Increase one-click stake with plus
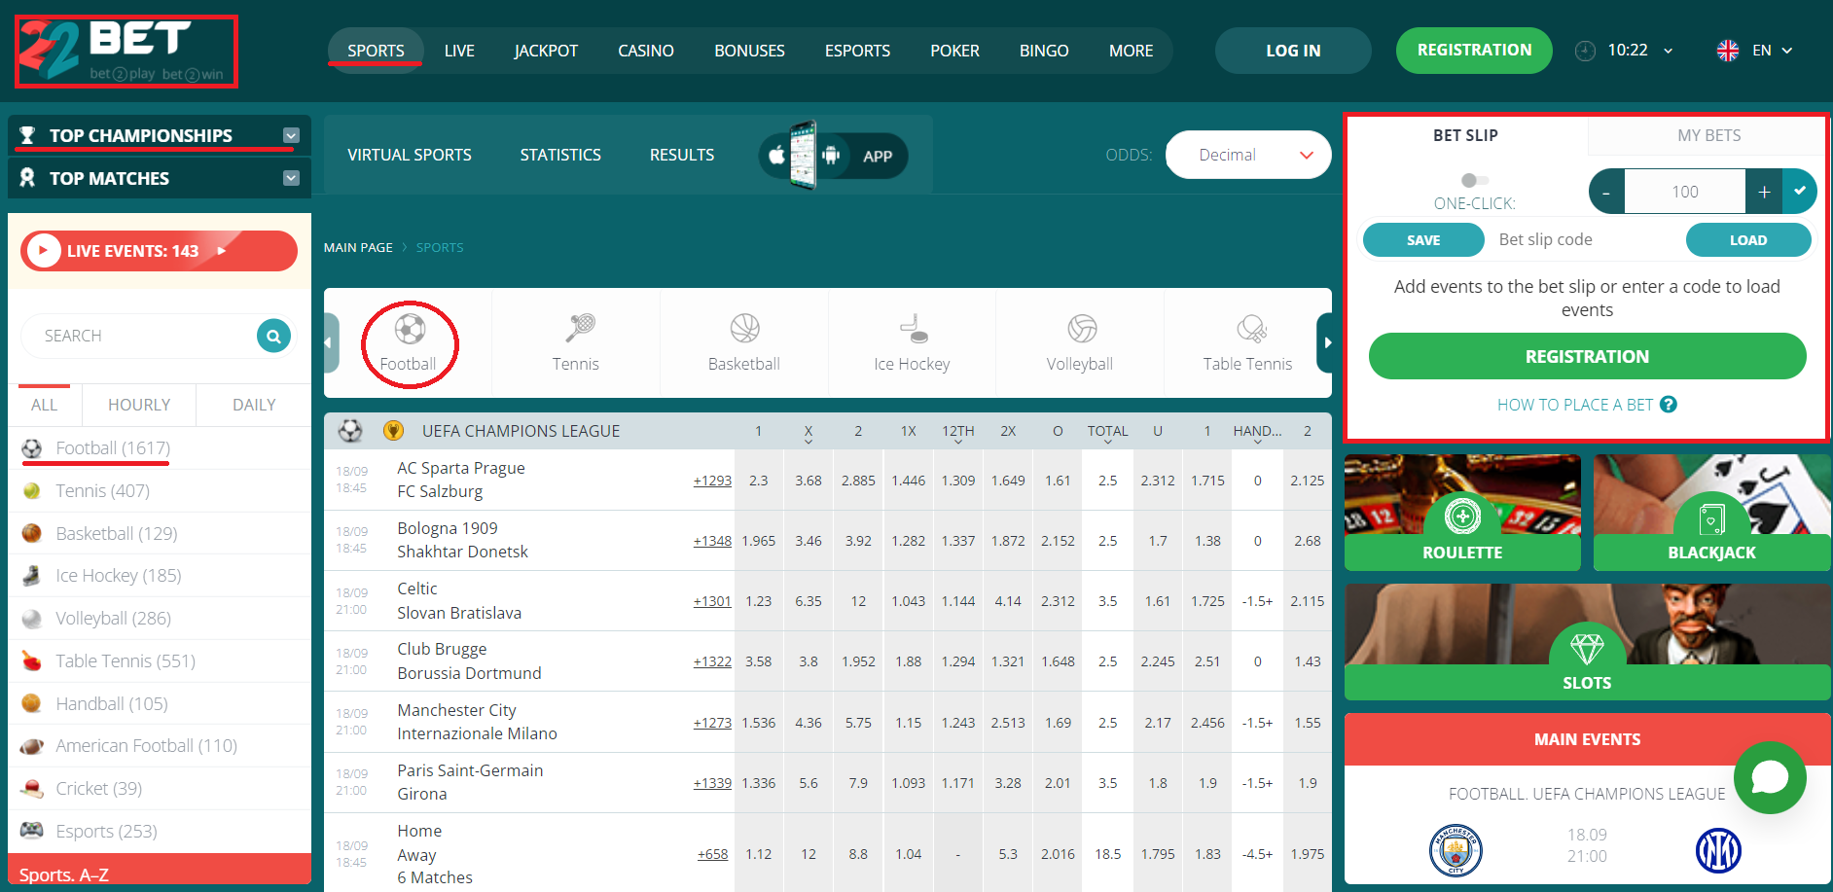Viewport: 1833px width, 892px height. [1764, 192]
